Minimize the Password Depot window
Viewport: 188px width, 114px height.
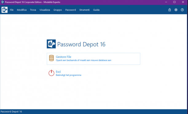166,2
